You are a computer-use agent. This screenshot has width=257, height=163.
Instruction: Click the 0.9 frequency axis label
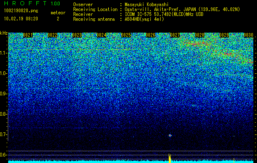pyautogui.click(x=3, y=94)
